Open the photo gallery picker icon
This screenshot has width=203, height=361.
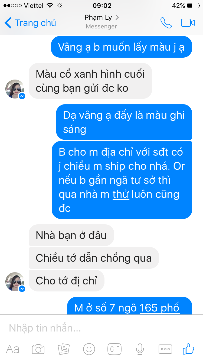64,349
